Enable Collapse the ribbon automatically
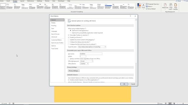This screenshot has height=105, width=188. 69,42
